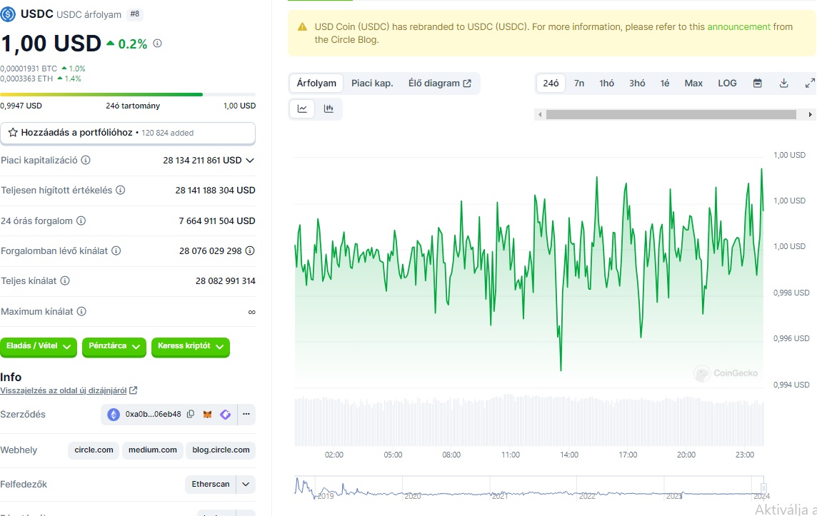This screenshot has width=817, height=516.
Task: Expand the market cap value dropdown chevron
Action: point(250,161)
